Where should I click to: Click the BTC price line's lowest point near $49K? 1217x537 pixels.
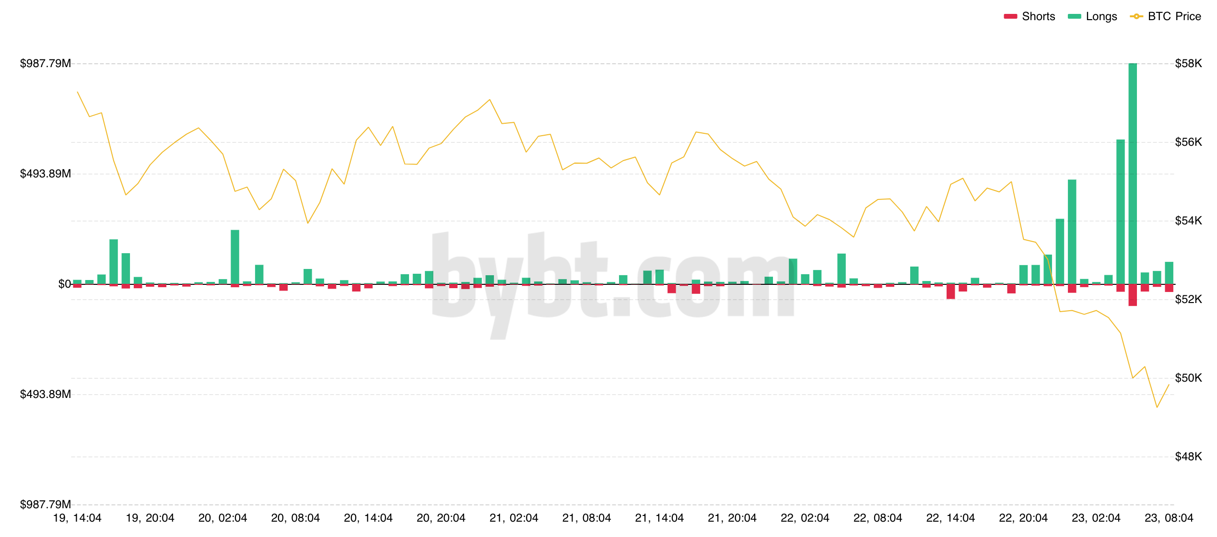tap(1157, 407)
